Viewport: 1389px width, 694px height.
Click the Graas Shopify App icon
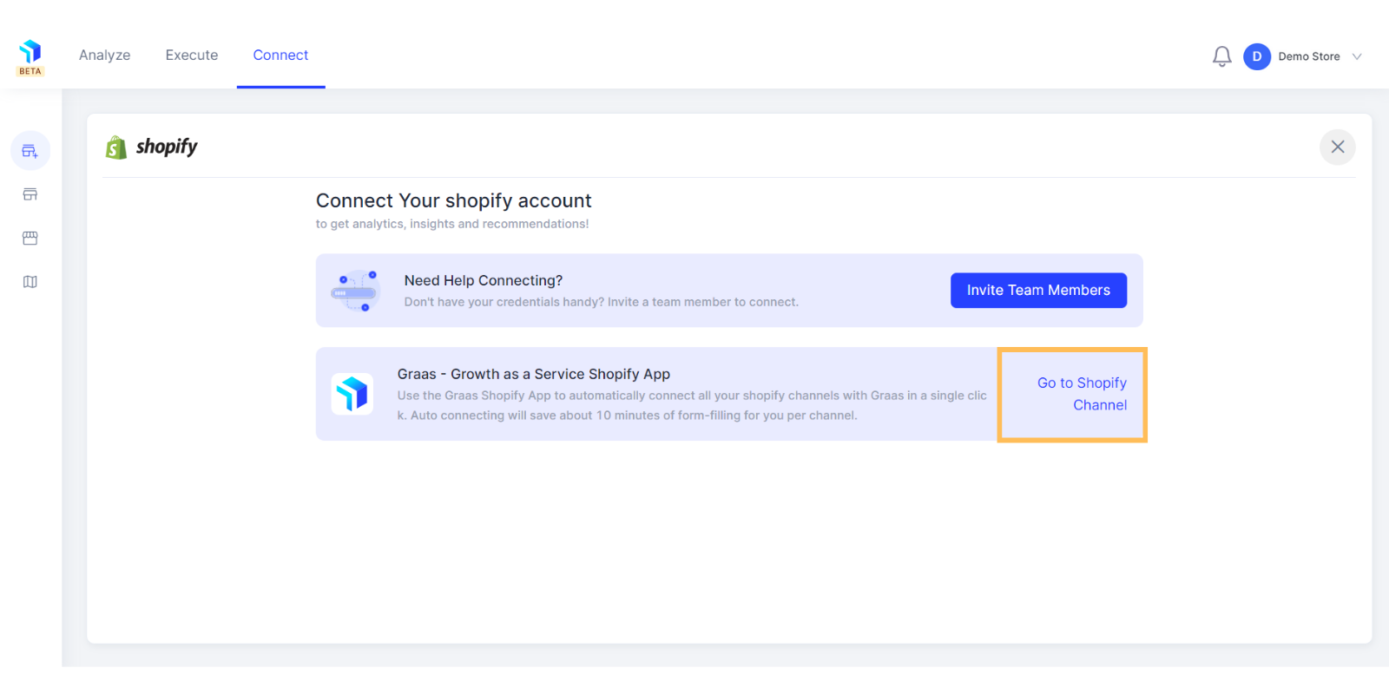[352, 394]
